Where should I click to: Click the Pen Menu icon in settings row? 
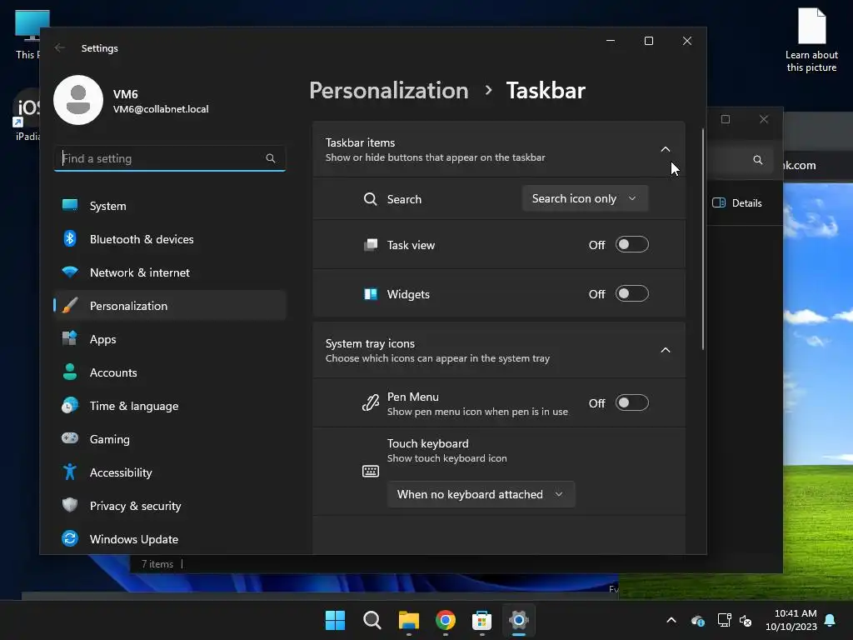371,402
